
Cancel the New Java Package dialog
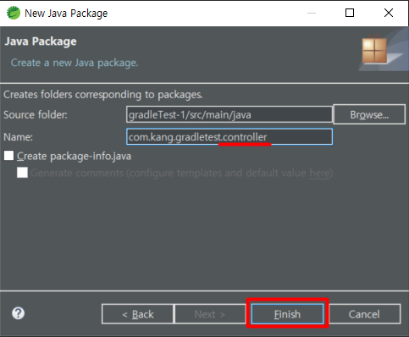coord(364,314)
